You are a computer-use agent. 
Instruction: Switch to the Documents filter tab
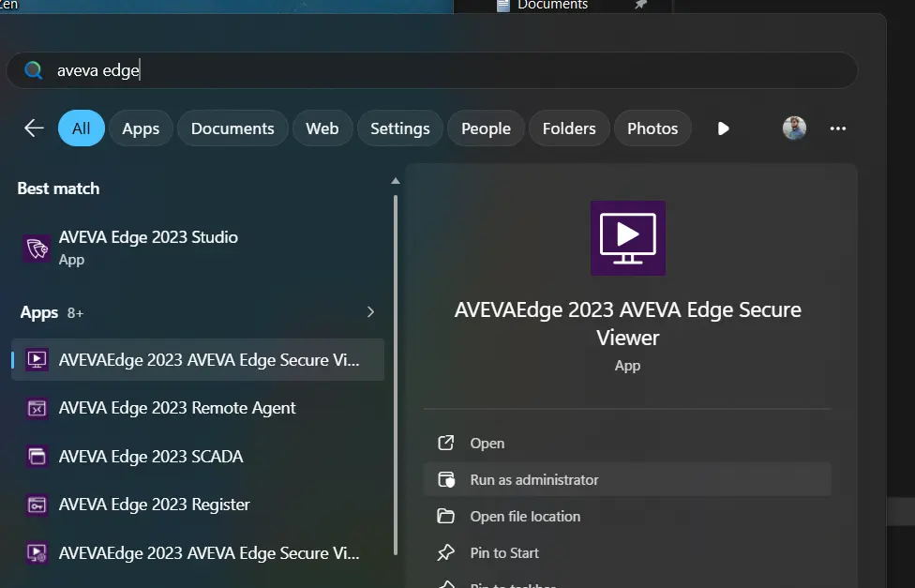click(232, 128)
